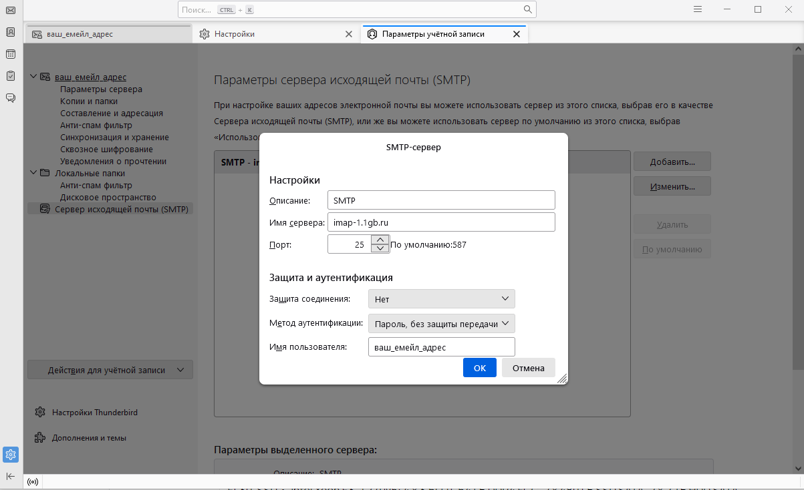Open the Метод аутентификации dropdown
This screenshot has width=804, height=490.
441,324
